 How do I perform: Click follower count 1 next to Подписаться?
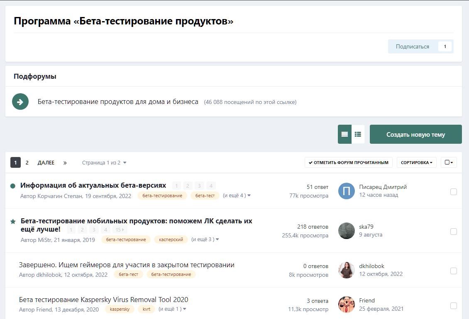[x=445, y=46]
